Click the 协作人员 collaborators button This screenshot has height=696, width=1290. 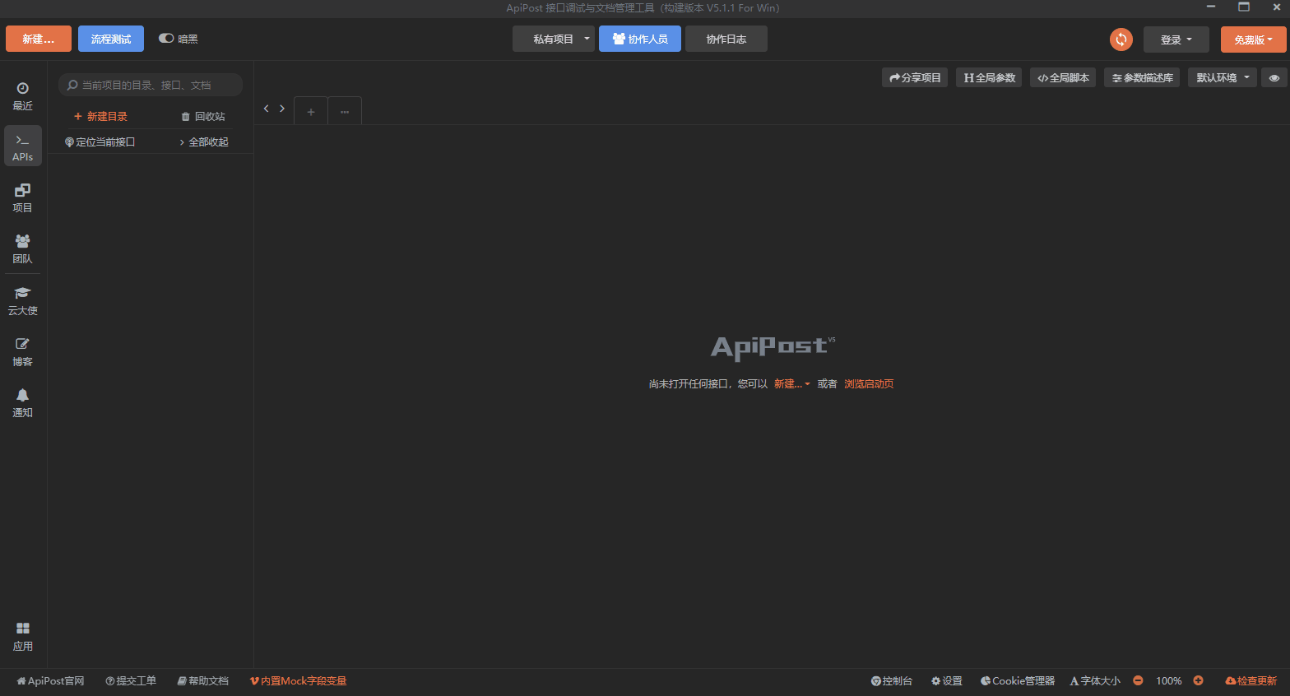coord(640,39)
